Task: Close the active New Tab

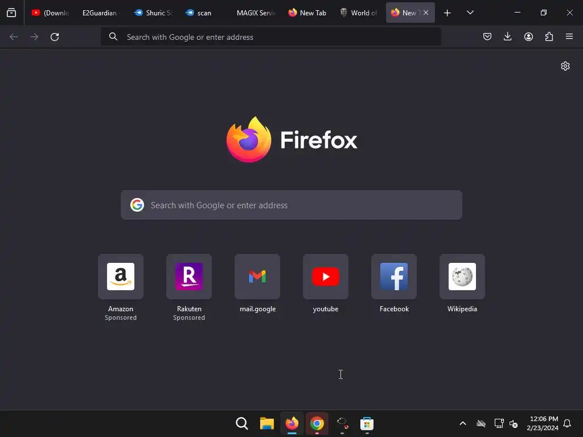Action: point(426,13)
